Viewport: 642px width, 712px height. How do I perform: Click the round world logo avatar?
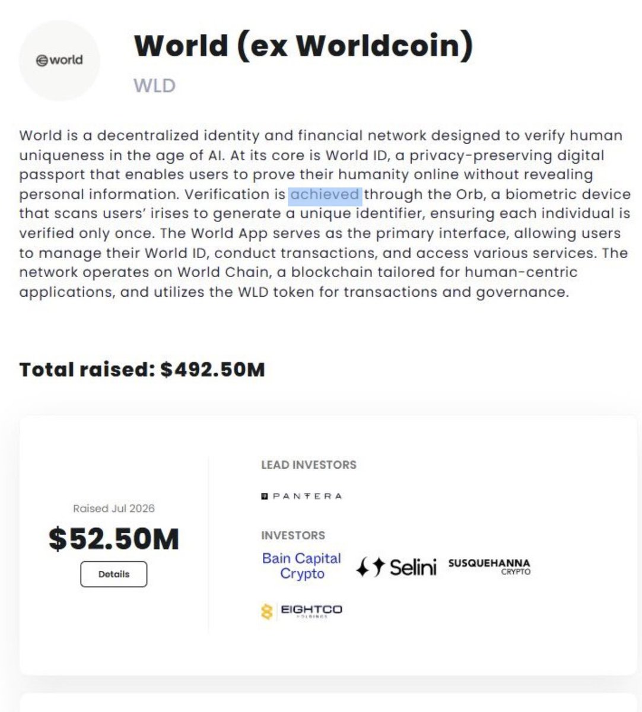[x=59, y=61]
